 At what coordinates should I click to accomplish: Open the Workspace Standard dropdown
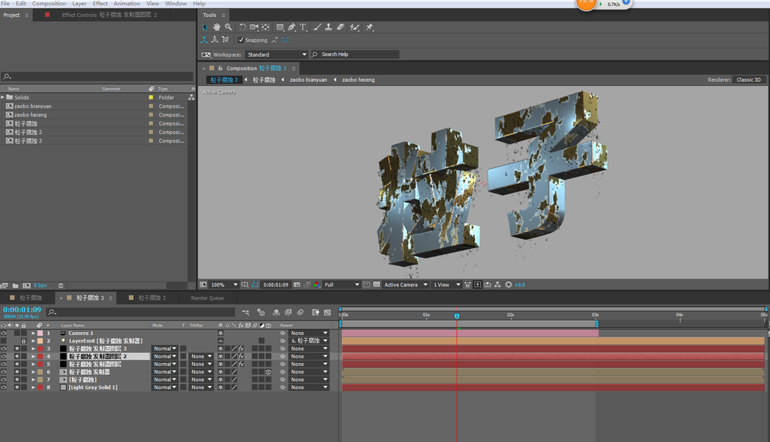coord(277,55)
